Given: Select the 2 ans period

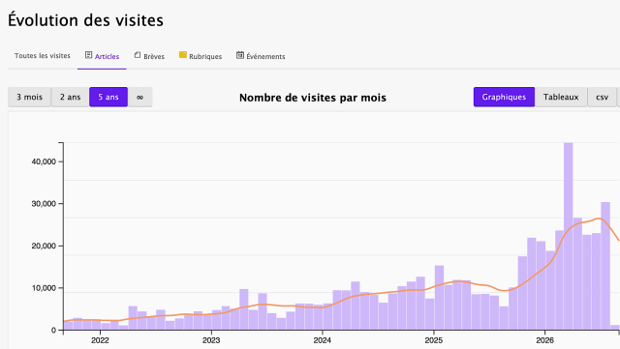Looking at the screenshot, I should click(x=70, y=97).
